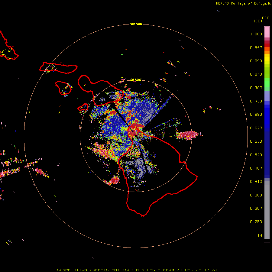Click the 0.947 scale value
Viewport: 272px width, 272px height.
[256, 47]
